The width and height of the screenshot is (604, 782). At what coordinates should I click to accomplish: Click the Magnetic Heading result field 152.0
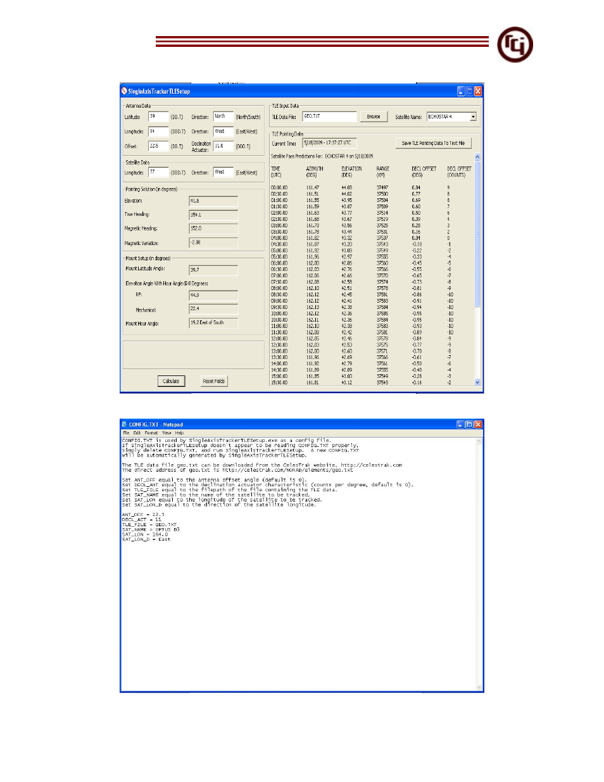213,229
